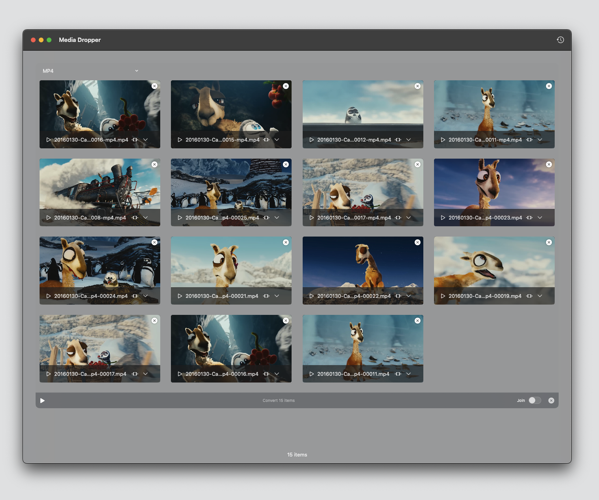Play preview of p4-00019.mp4 clip

[x=443, y=296]
